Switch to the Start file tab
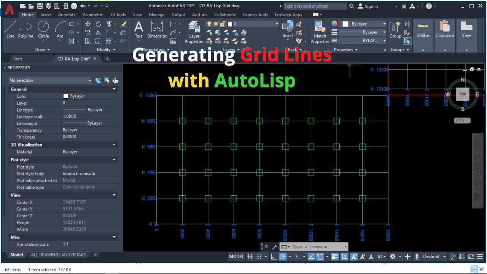 click(x=18, y=59)
